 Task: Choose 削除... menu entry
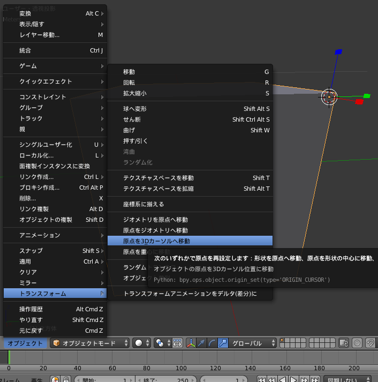click(x=55, y=198)
